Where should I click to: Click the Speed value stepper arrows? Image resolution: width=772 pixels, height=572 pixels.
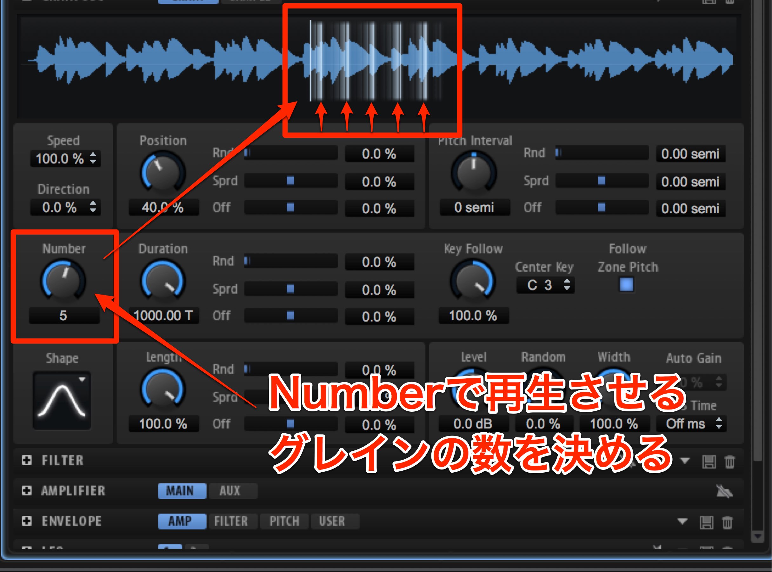(93, 158)
